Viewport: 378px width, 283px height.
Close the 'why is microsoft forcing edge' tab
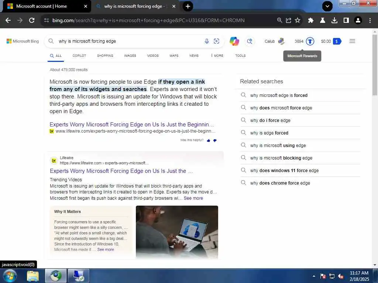pos(174,6)
